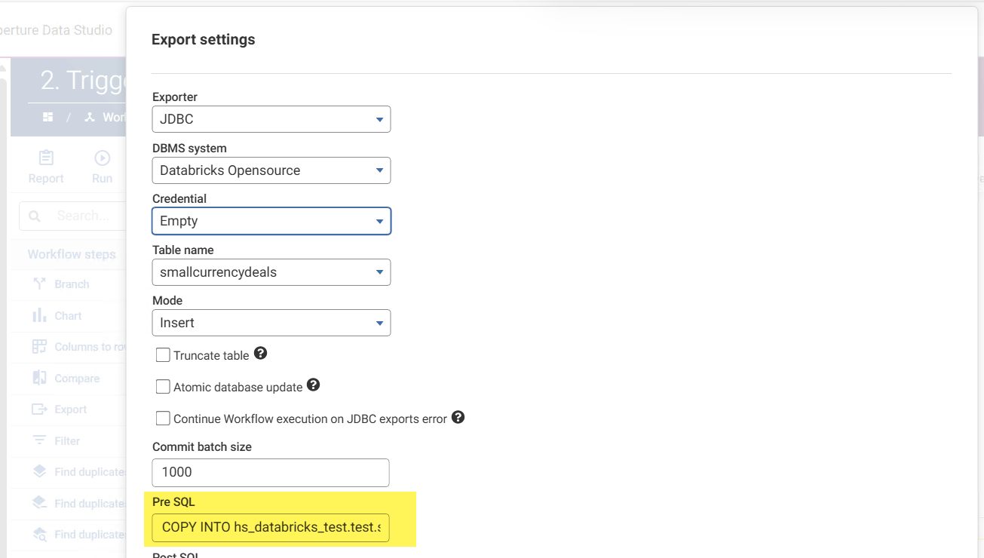This screenshot has height=558, width=984.
Task: Open help for Atomic database update
Action: (x=314, y=385)
